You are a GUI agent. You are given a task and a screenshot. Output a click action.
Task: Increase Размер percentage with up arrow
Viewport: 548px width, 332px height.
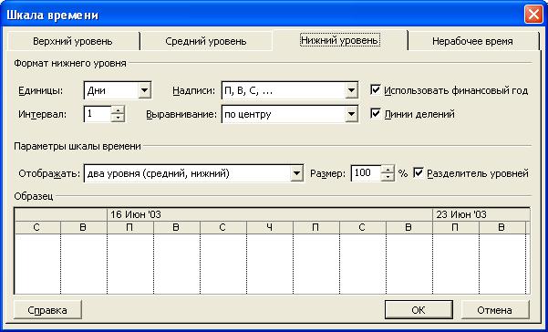tap(388, 170)
